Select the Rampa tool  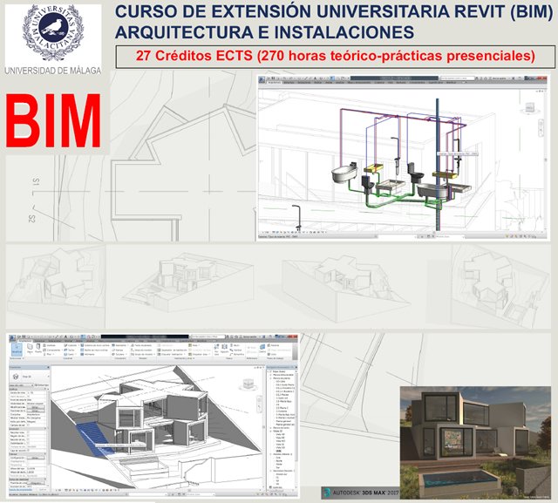(x=118, y=350)
